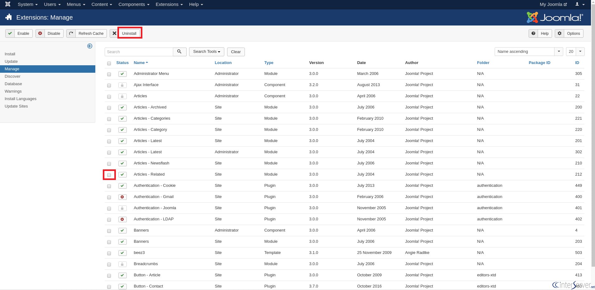Open the user account icon menu
595x290 pixels.
point(580,4)
